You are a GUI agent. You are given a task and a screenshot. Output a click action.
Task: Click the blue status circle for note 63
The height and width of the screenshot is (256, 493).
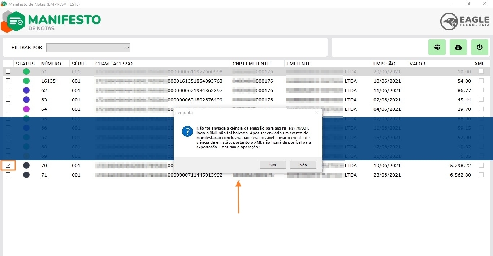(26, 100)
